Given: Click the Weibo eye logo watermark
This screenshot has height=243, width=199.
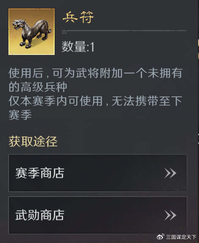Looking at the screenshot, I should tap(160, 237).
